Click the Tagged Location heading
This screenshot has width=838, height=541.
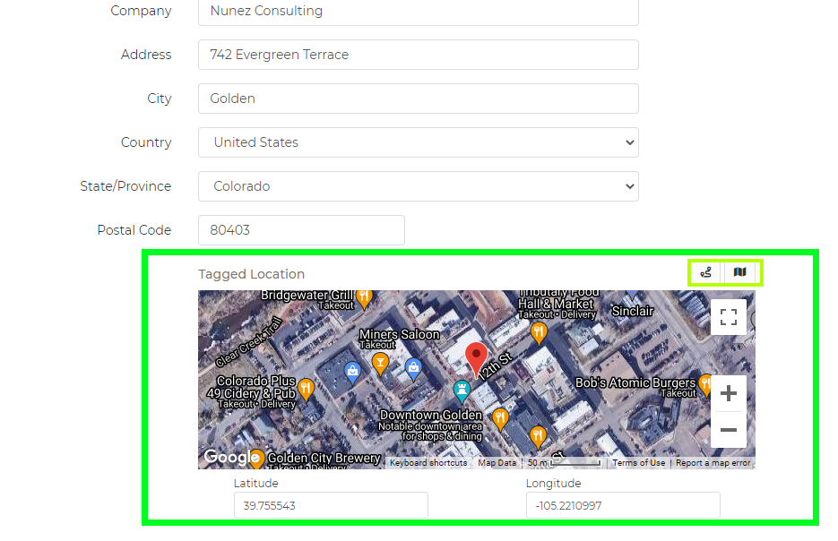point(251,274)
